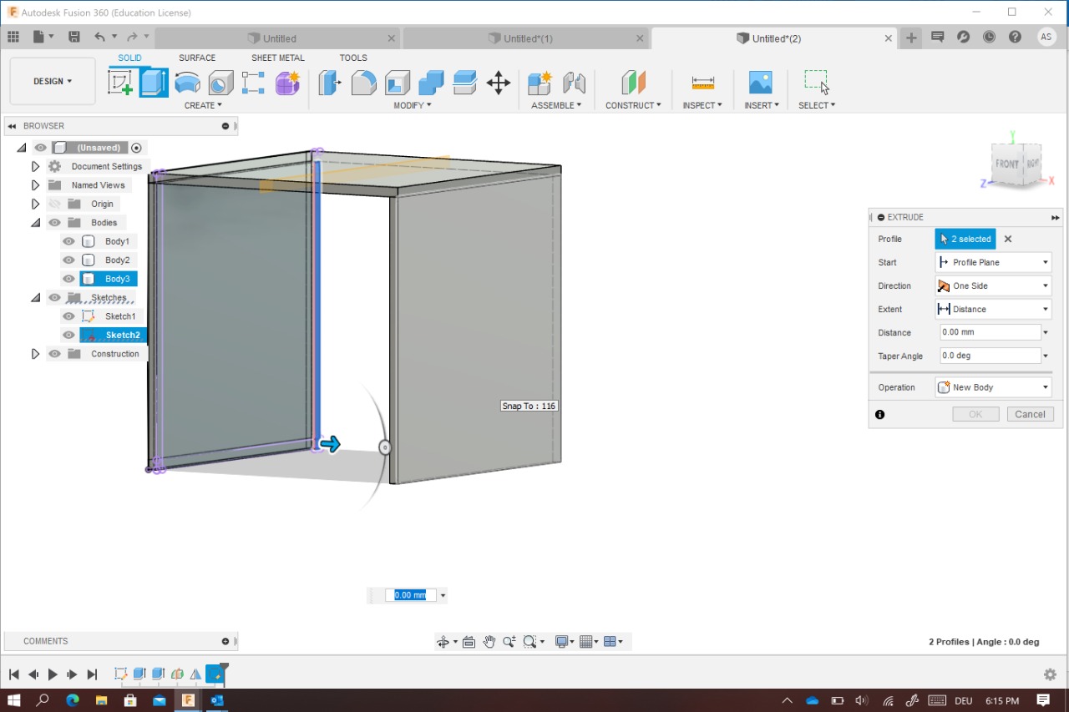Viewport: 1069px width, 712px height.
Task: Toggle visibility of the Bodies folder
Action: pyautogui.click(x=55, y=223)
